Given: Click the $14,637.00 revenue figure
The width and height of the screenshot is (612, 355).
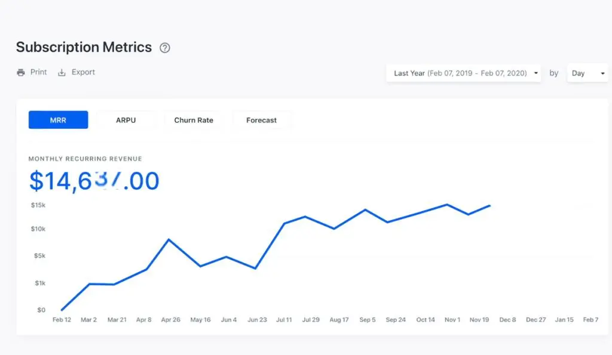Looking at the screenshot, I should pyautogui.click(x=94, y=181).
